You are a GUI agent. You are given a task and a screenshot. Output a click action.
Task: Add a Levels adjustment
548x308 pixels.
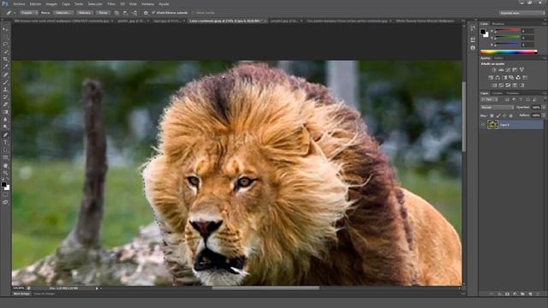[x=501, y=70]
